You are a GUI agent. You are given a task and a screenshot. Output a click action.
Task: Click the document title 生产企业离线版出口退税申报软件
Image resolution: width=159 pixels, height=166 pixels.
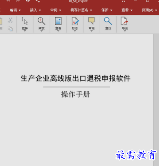[x=75, y=78]
